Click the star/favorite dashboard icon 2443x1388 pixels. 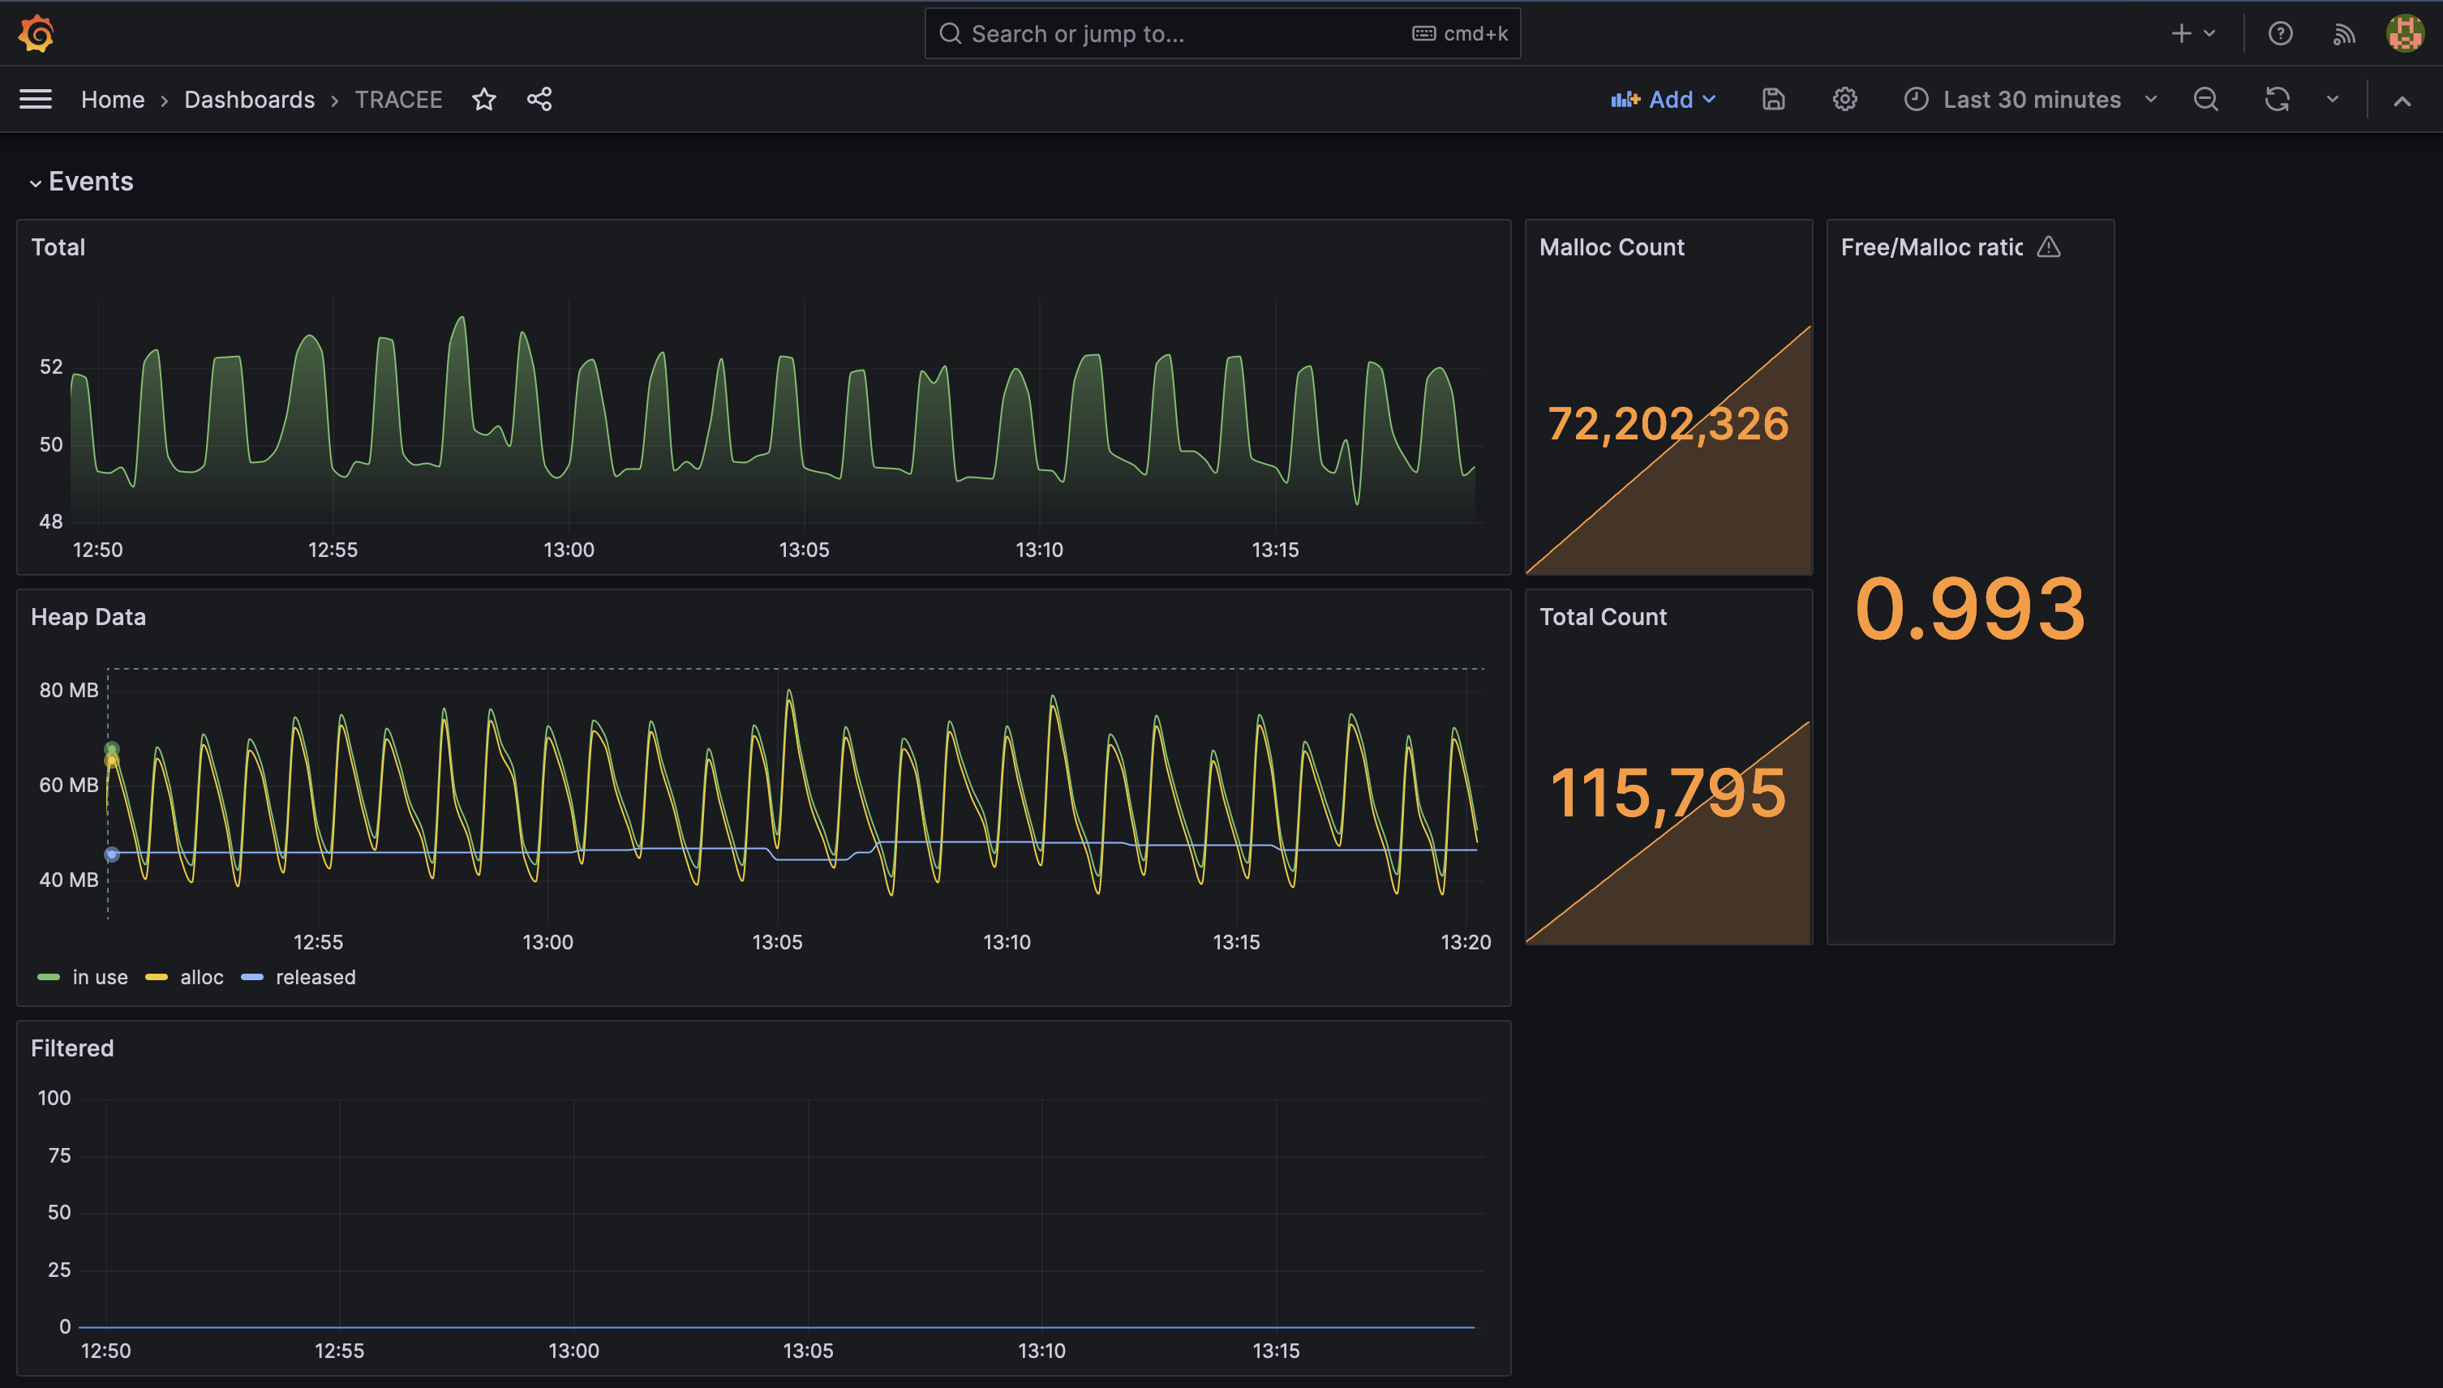[x=483, y=99]
